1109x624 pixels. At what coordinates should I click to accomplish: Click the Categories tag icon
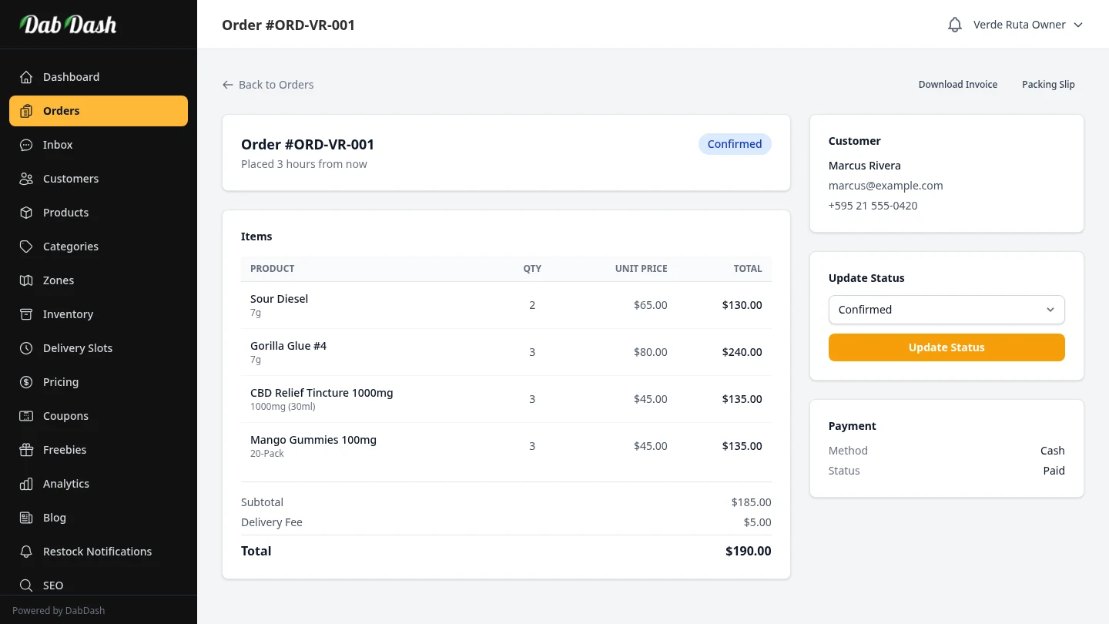coord(26,247)
